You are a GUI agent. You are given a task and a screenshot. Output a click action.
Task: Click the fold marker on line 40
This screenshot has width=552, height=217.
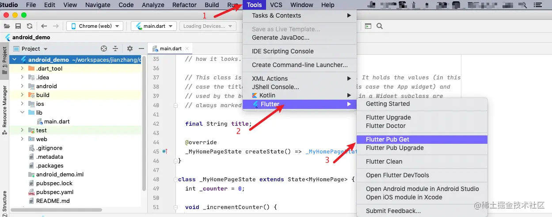[175, 105]
